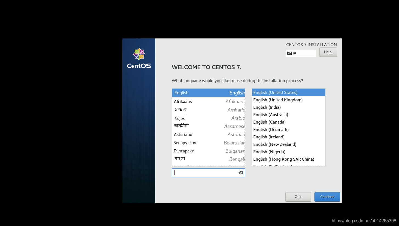
Task: Select the Arabic language row
Action: pos(209,118)
